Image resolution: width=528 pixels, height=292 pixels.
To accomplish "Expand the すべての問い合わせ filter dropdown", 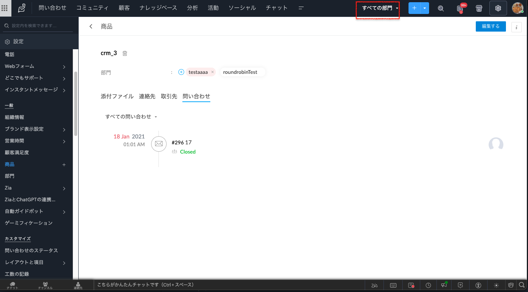I will [x=131, y=116].
